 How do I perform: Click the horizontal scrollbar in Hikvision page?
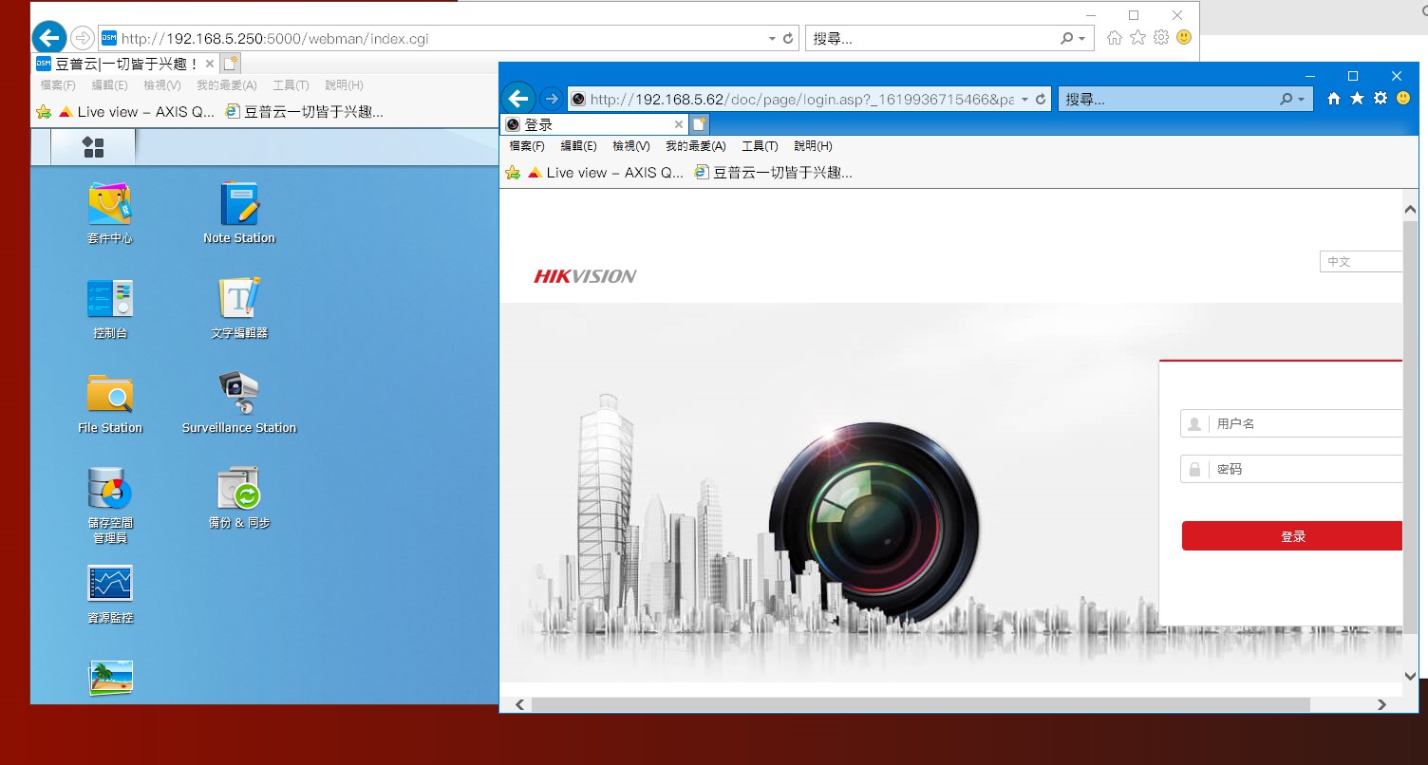point(919,704)
